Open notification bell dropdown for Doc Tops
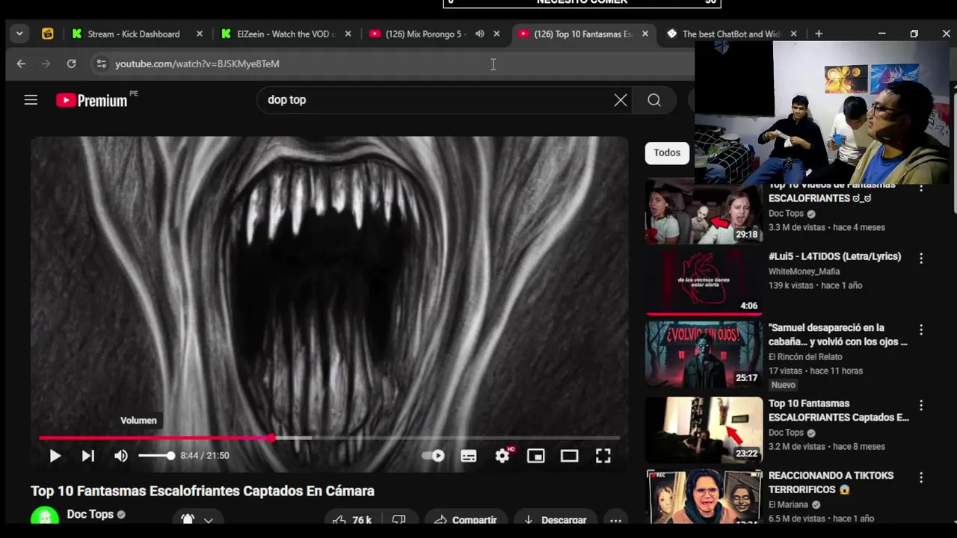 [197, 519]
